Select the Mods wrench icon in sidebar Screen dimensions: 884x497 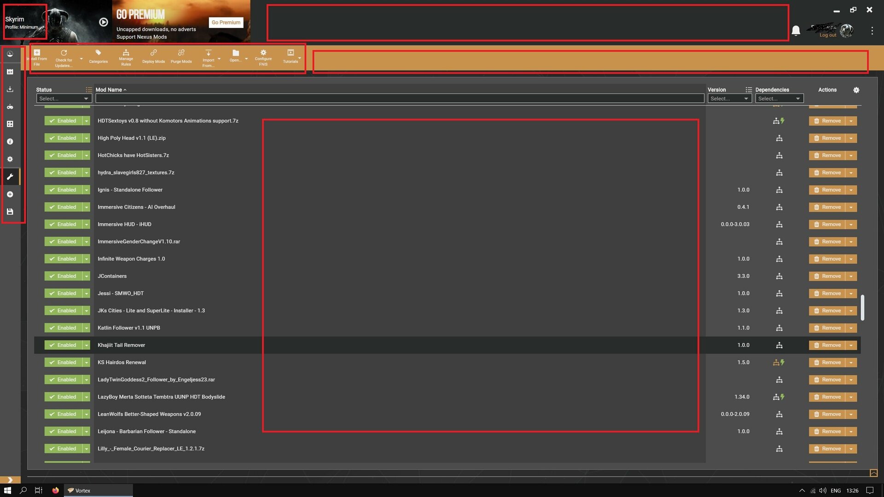10,177
